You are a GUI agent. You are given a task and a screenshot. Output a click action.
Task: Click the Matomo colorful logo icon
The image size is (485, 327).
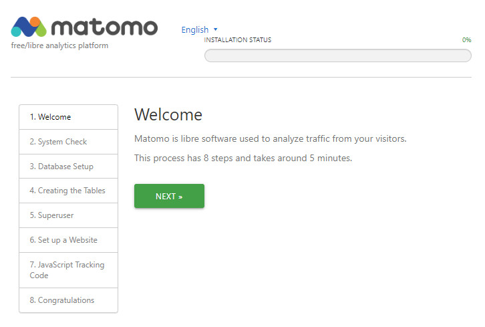coord(29,27)
